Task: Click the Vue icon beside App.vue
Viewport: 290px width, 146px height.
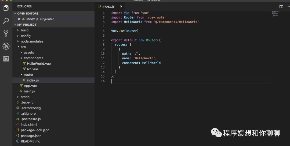Action: pos(21,85)
